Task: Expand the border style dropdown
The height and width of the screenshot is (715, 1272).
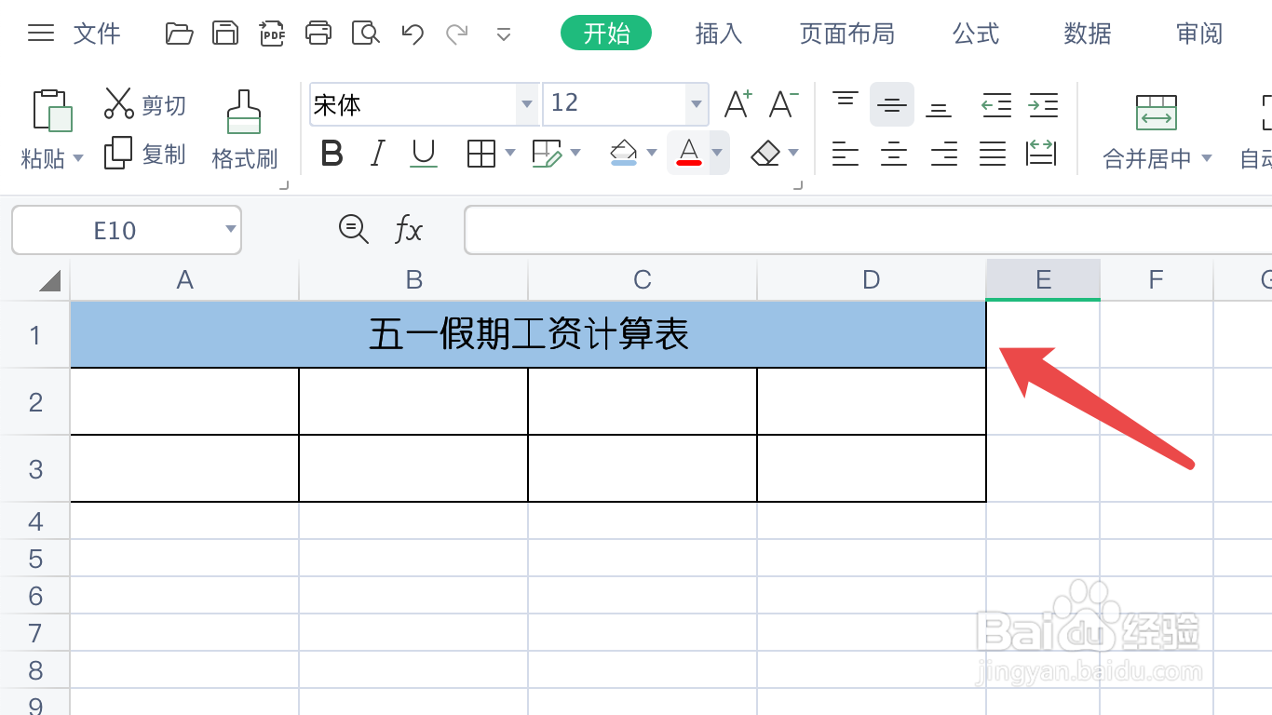Action: click(508, 154)
